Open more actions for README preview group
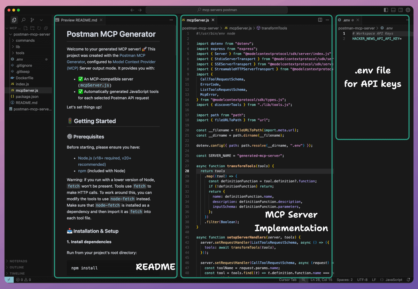 [171, 20]
